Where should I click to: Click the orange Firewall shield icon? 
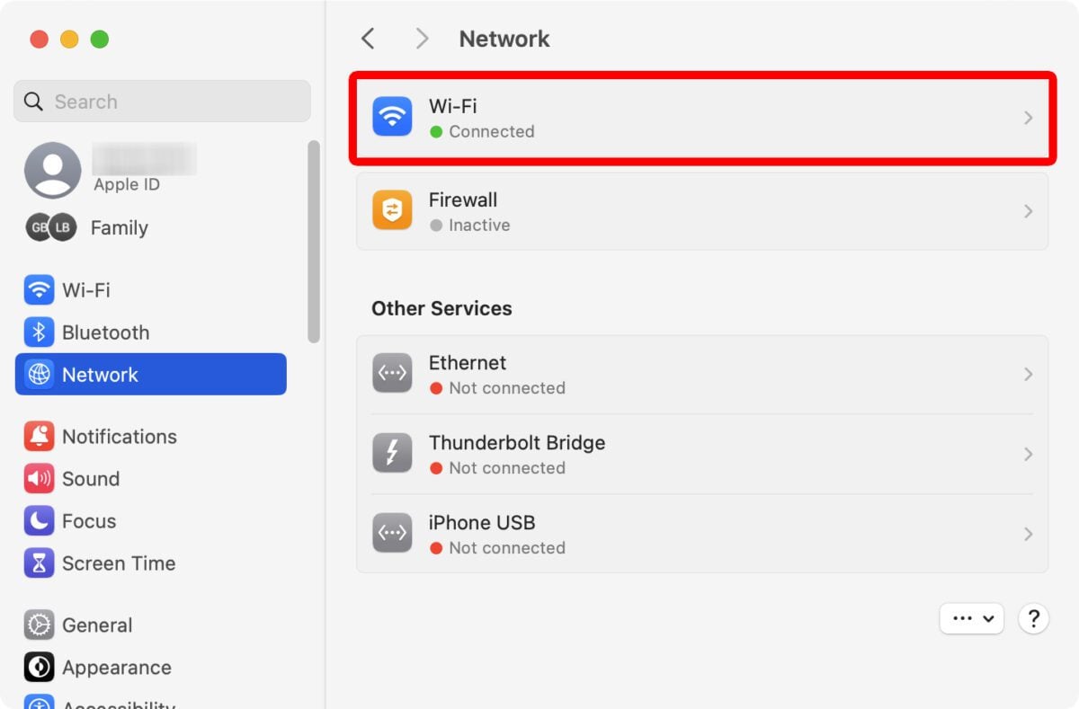(392, 211)
